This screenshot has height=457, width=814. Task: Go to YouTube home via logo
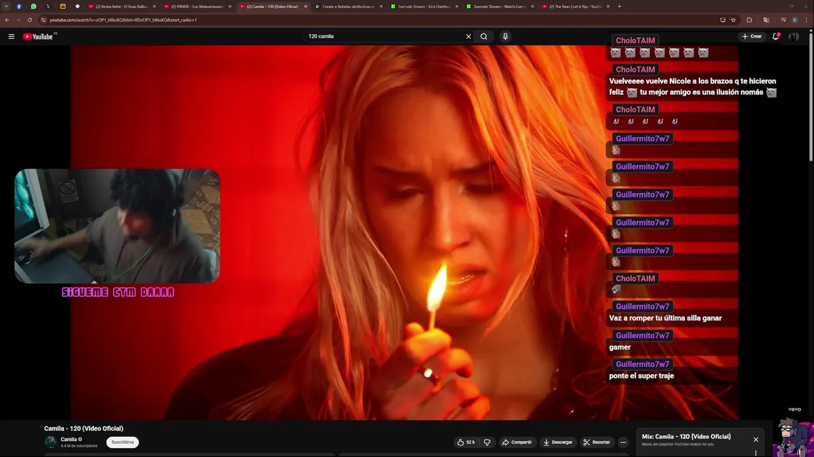(39, 36)
